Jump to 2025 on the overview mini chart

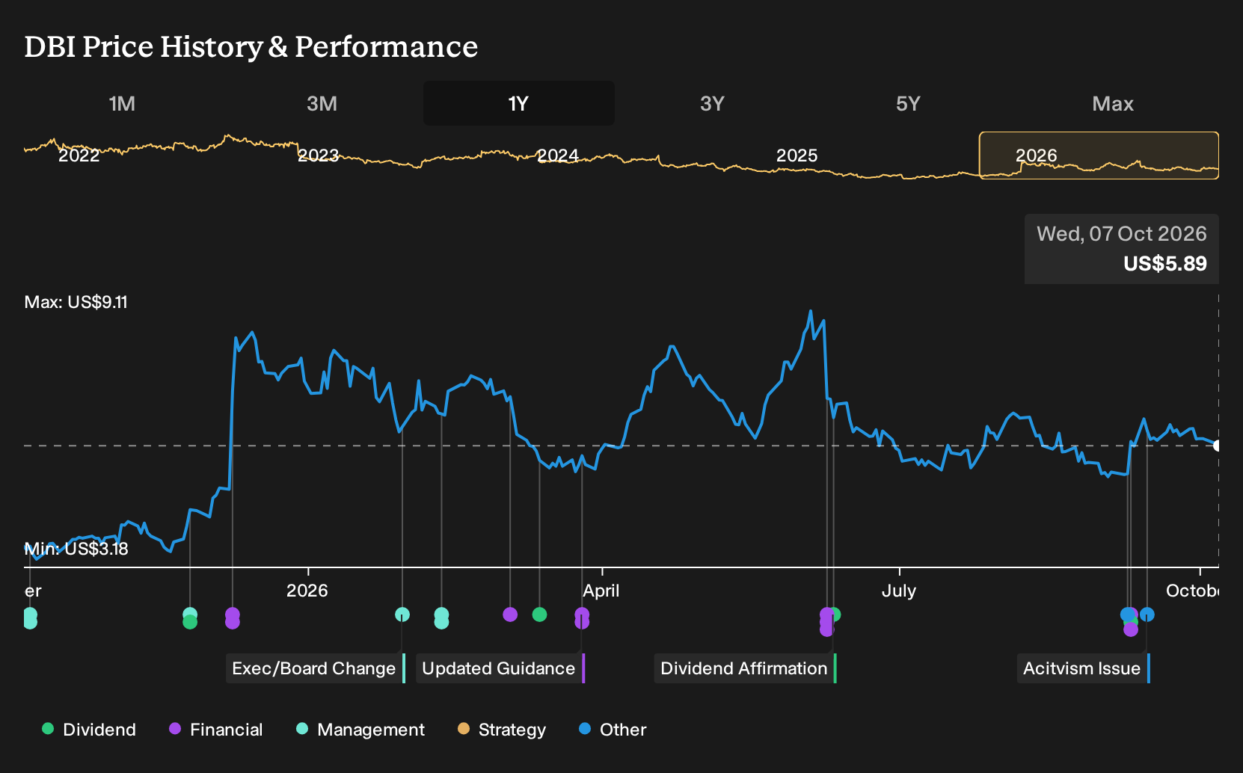pyautogui.click(x=797, y=155)
